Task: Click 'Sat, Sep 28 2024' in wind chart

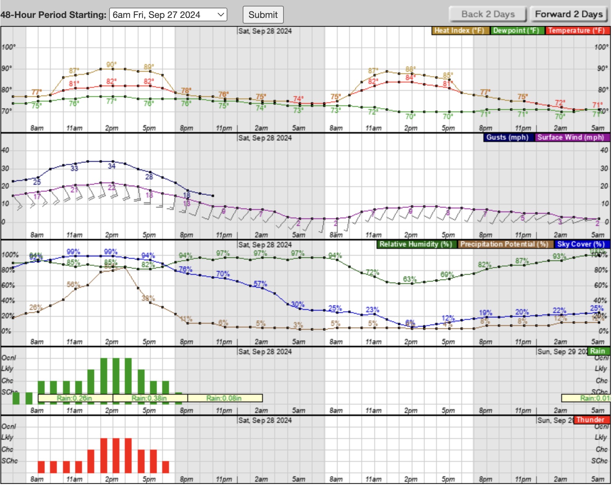Action: (x=265, y=138)
